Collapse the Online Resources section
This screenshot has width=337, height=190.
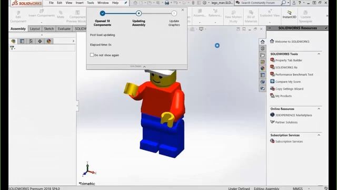319,109
